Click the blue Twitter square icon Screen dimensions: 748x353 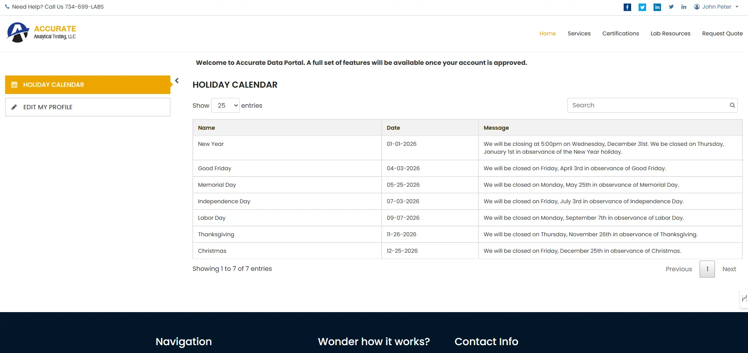pyautogui.click(x=642, y=7)
